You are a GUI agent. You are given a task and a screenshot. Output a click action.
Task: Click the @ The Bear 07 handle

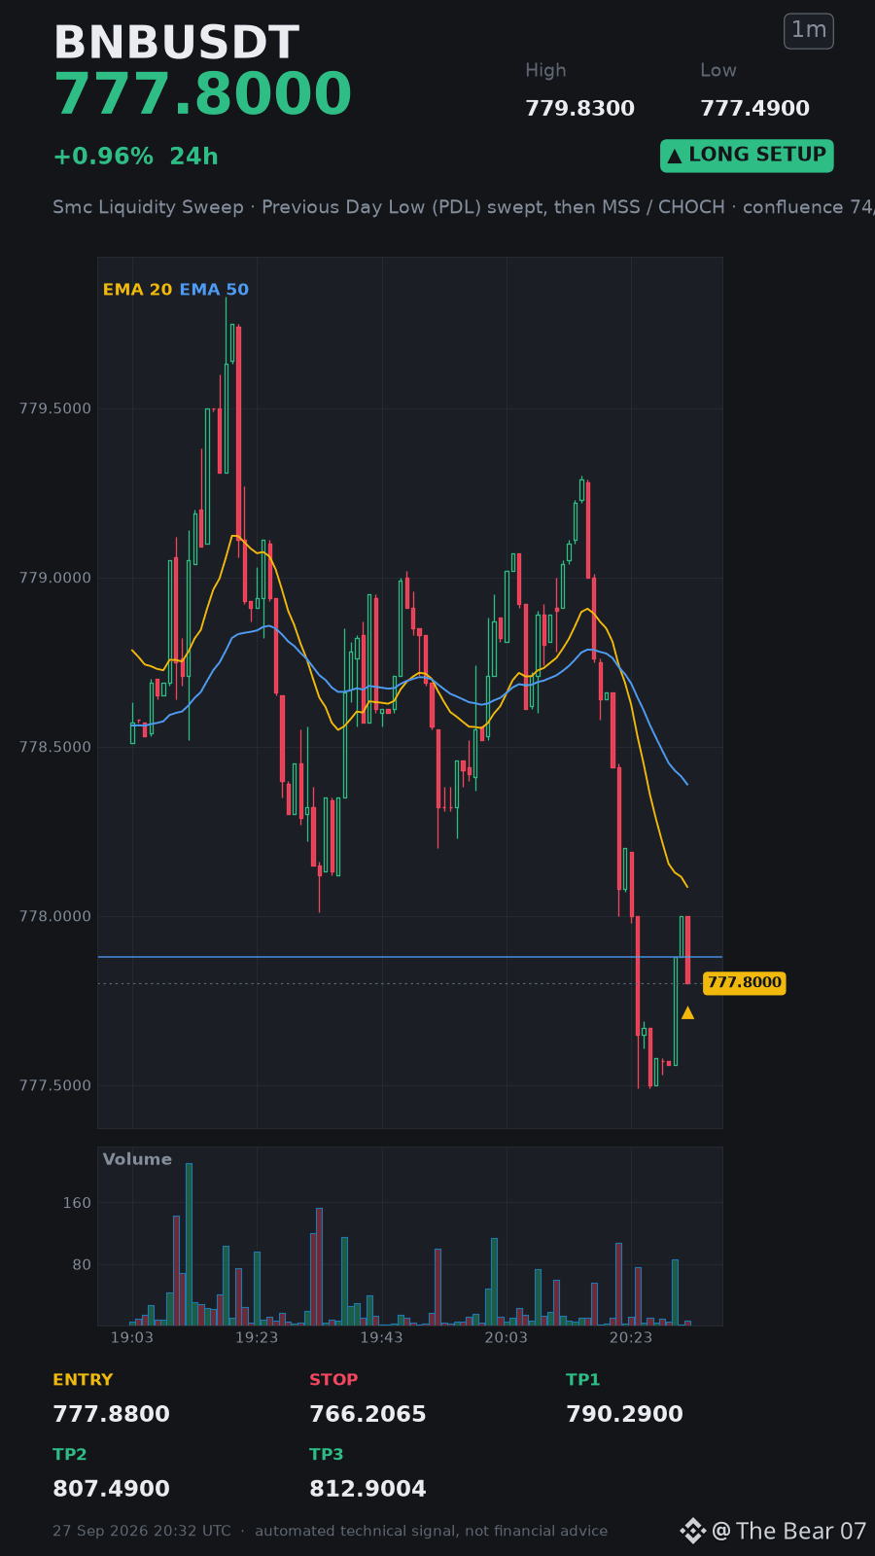click(788, 1531)
